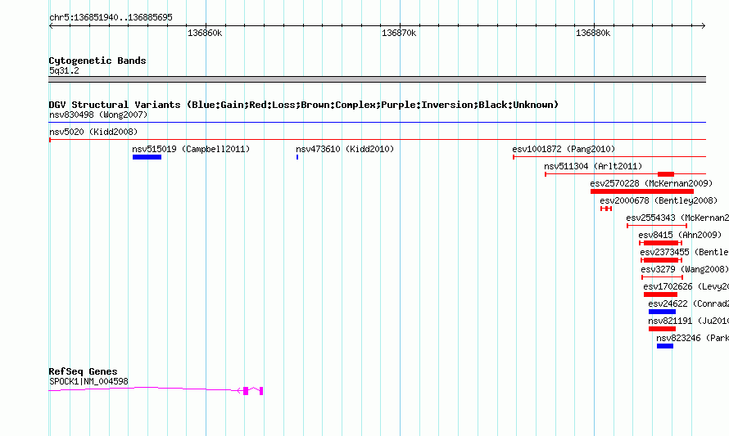Click the DGV Structural Variants track title
The image size is (729, 436).
(303, 105)
